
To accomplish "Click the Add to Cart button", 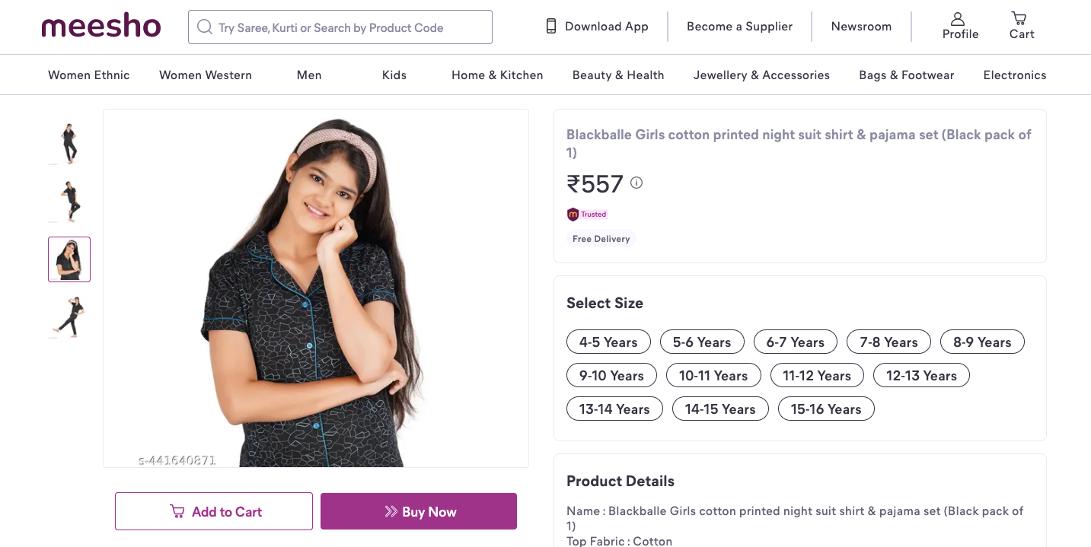I will coord(214,512).
